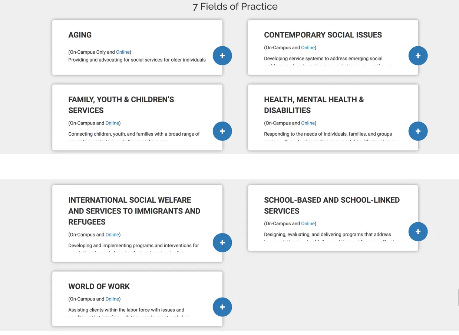
Task: Click plus icon on Family, Youth & Children's Services
Action: tap(222, 131)
